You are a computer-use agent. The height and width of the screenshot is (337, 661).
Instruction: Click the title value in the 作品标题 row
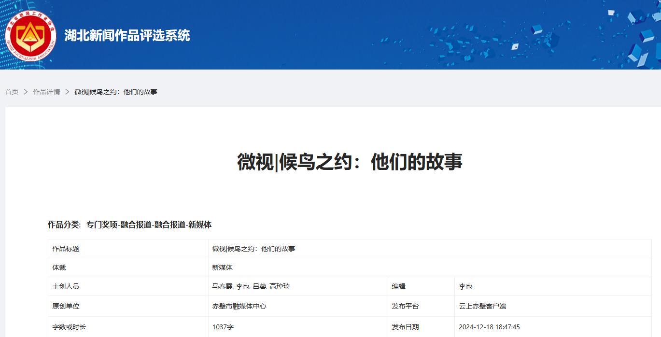tap(253, 249)
